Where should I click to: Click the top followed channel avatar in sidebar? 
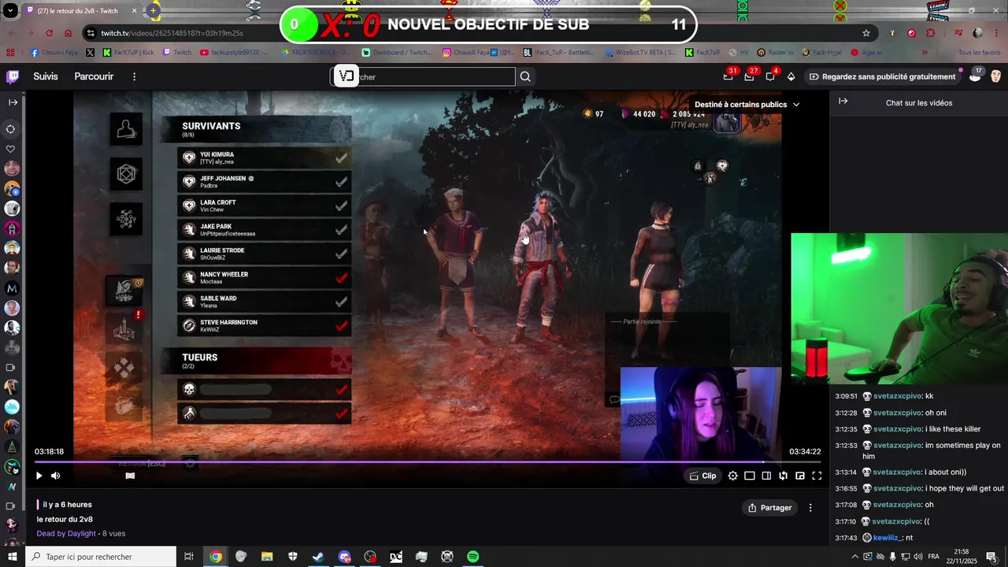[12, 169]
